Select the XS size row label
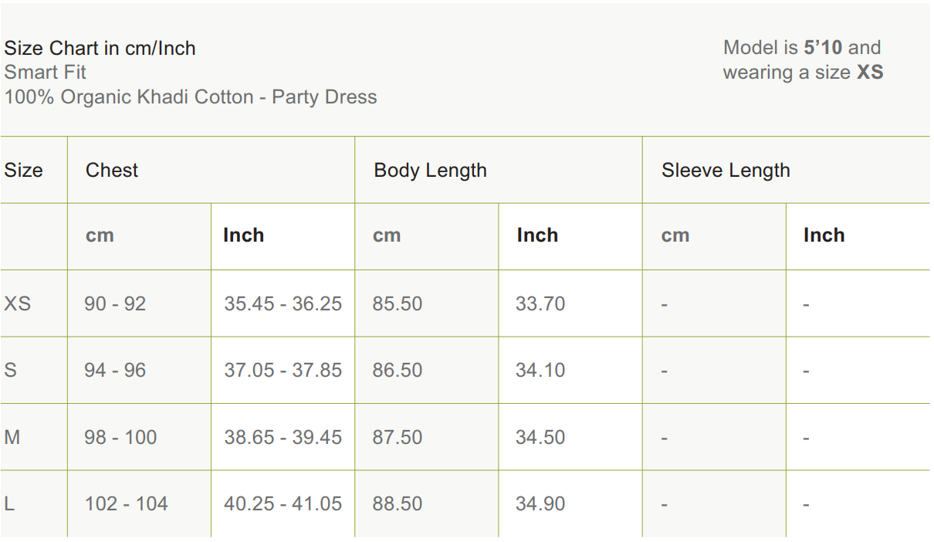This screenshot has height=542, width=934. click(x=17, y=303)
